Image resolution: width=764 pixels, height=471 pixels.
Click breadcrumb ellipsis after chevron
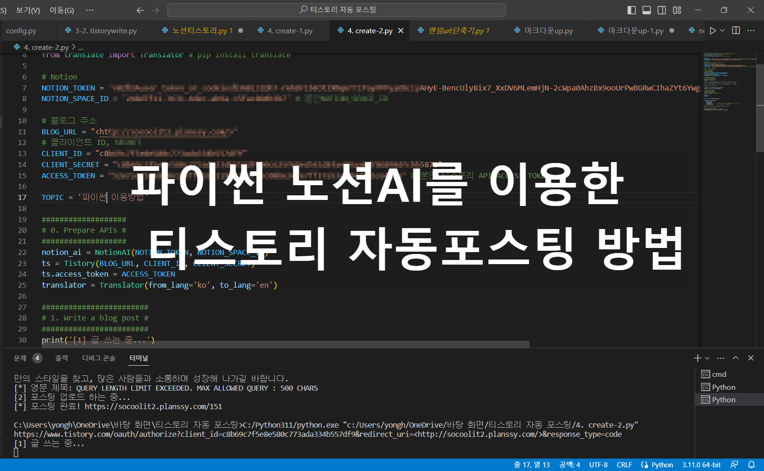pyautogui.click(x=81, y=48)
